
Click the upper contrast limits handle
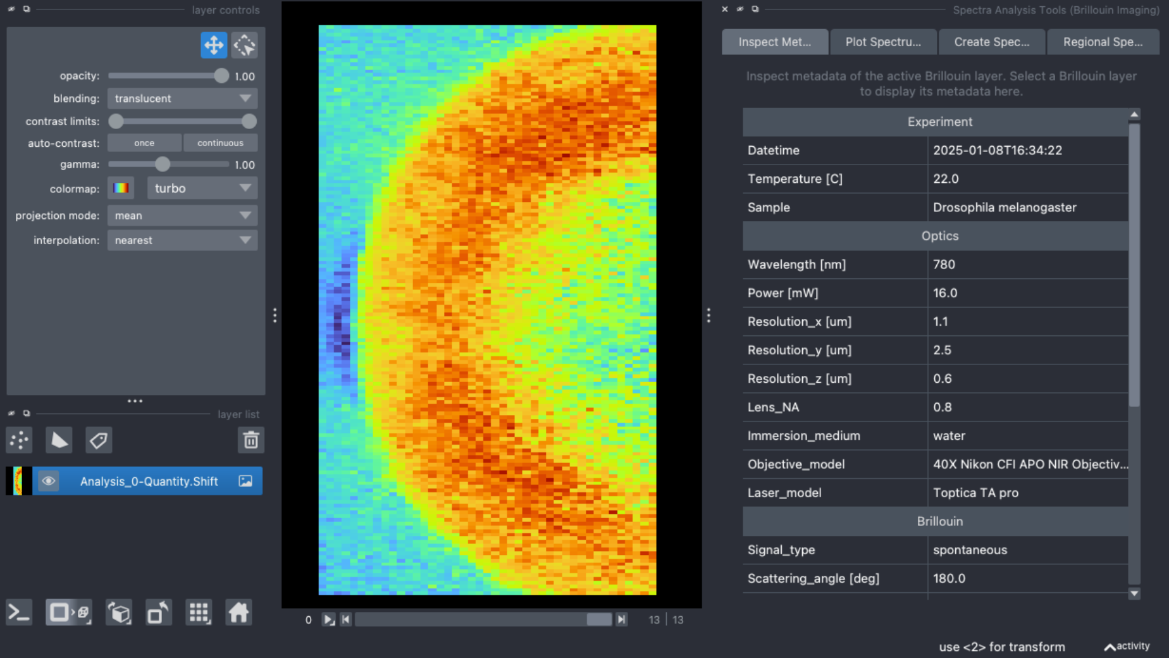tap(249, 121)
